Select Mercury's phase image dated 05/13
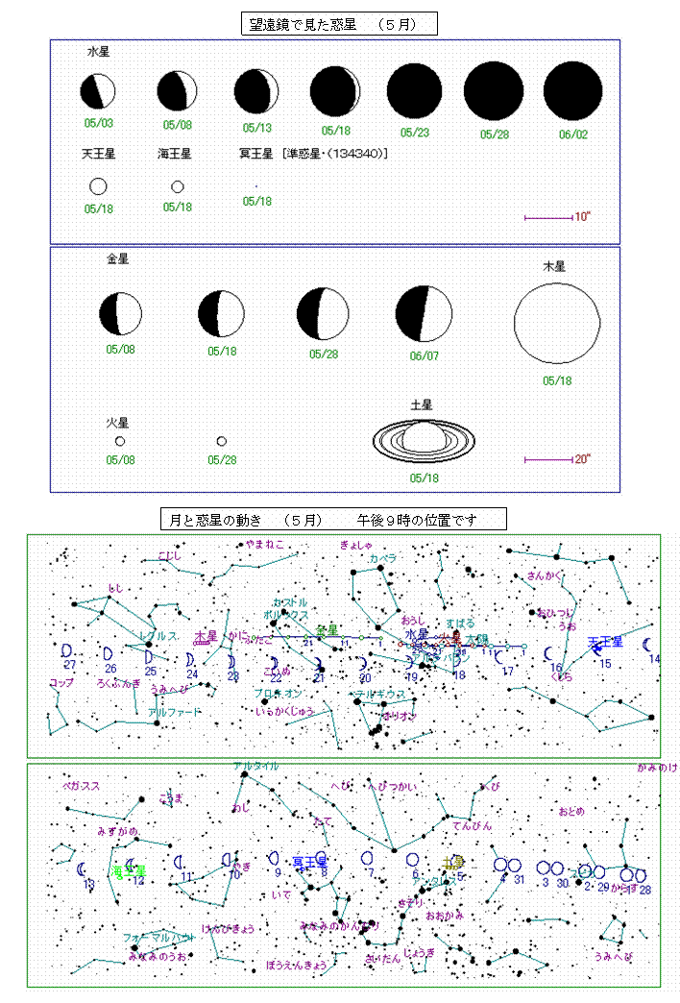The height and width of the screenshot is (1003, 680). (256, 91)
